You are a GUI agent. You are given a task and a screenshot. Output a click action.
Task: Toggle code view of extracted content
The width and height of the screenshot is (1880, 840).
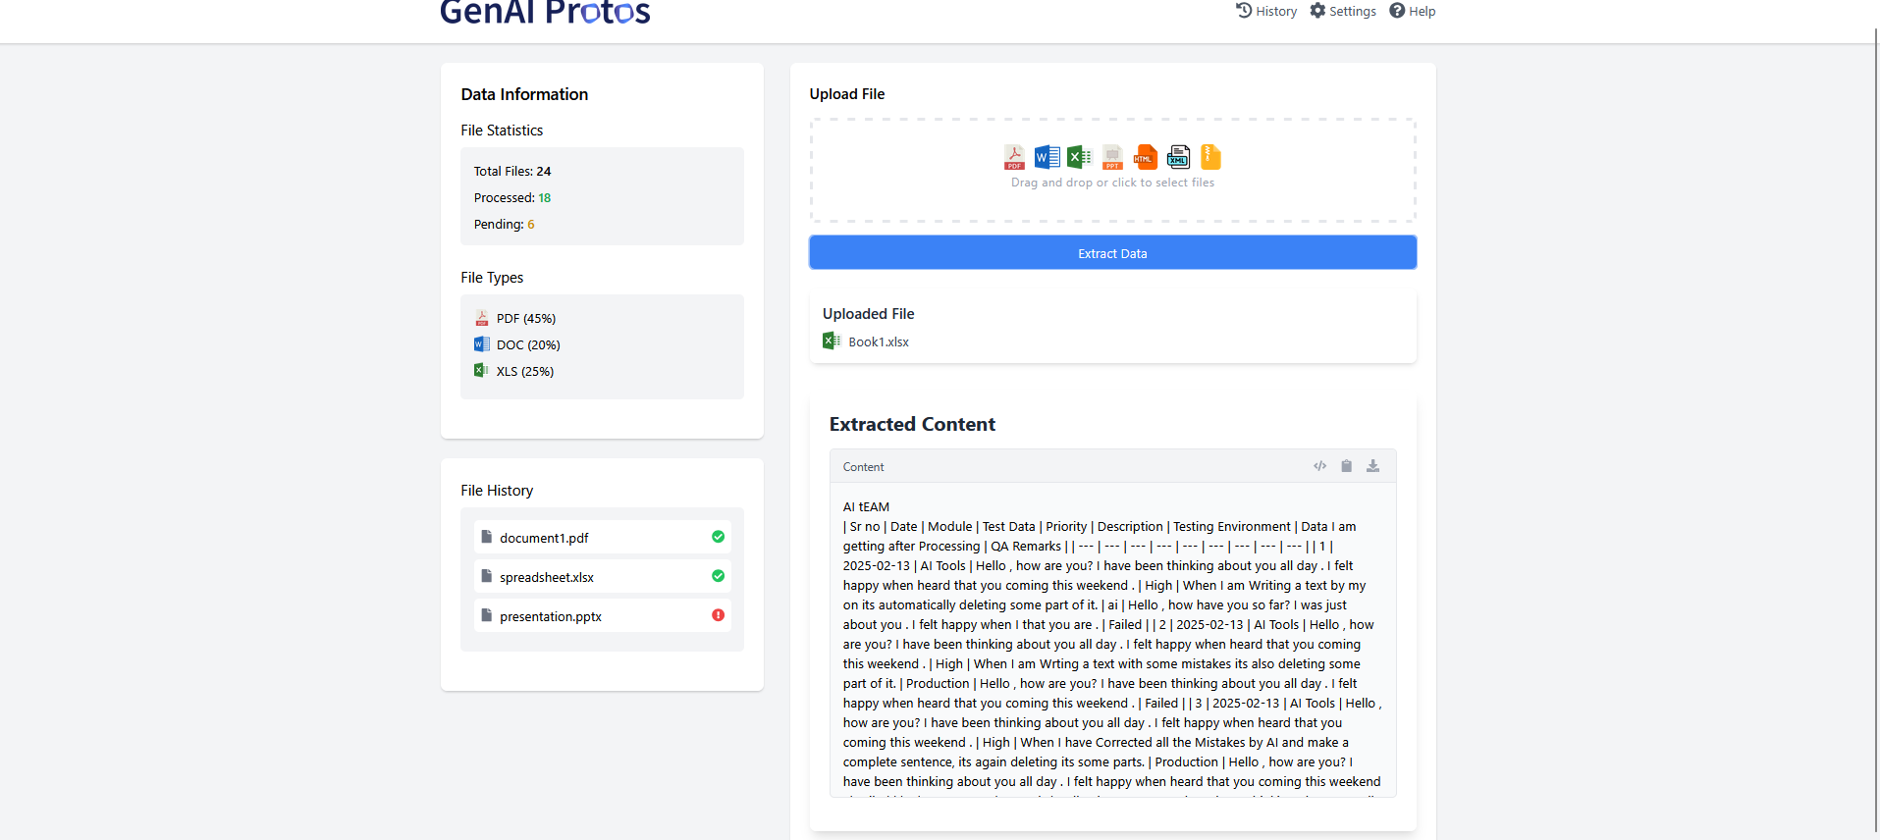click(1319, 466)
